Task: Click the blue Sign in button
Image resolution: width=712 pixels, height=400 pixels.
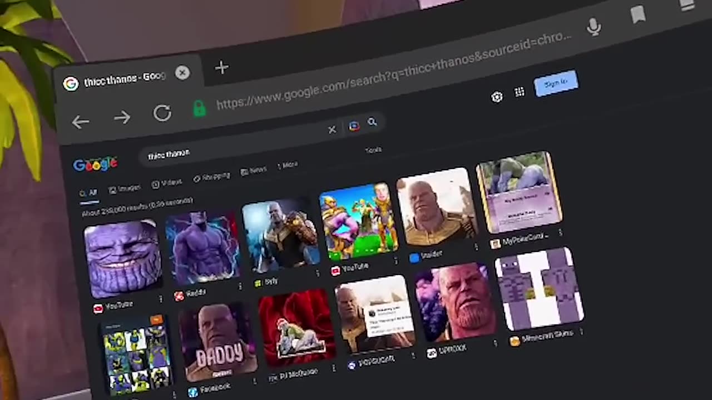Action: click(556, 84)
